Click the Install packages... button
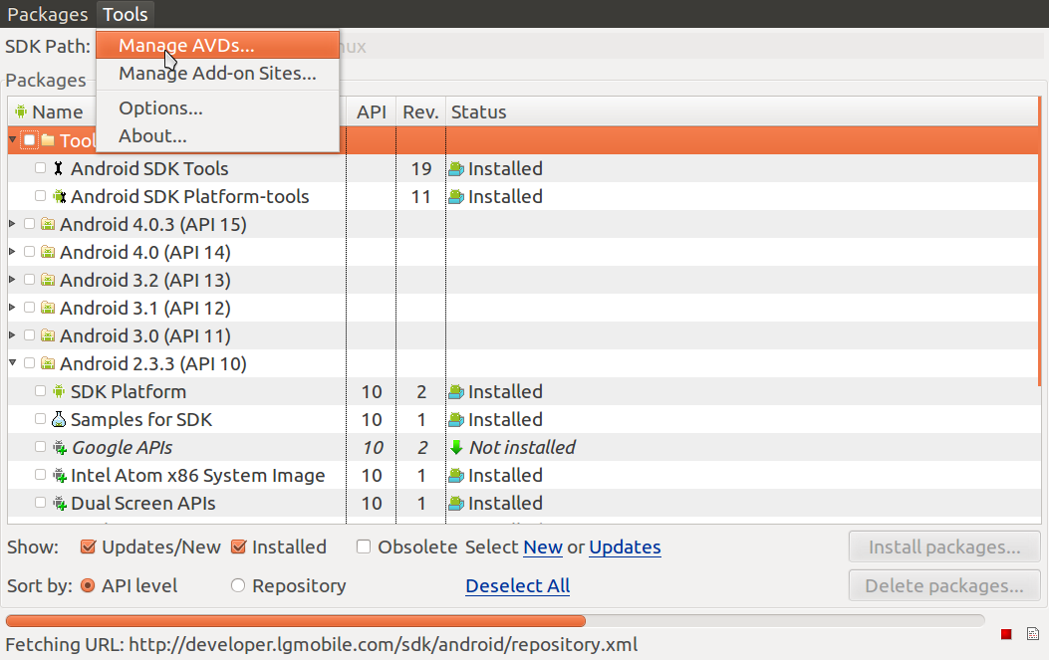Image resolution: width=1049 pixels, height=660 pixels. click(944, 548)
